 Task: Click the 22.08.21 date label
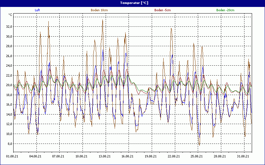(x=174, y=156)
